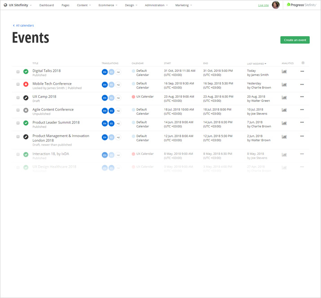This screenshot has height=298, width=321.
Task: Click the red lock icon of Mobile Tech Conference
Action: (x=26, y=84)
